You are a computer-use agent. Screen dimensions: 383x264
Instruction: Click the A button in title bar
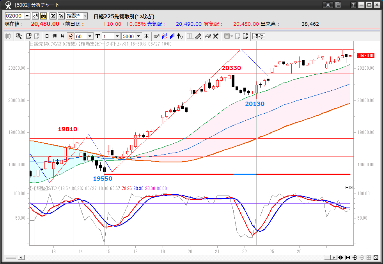pyautogui.click(x=328, y=5)
